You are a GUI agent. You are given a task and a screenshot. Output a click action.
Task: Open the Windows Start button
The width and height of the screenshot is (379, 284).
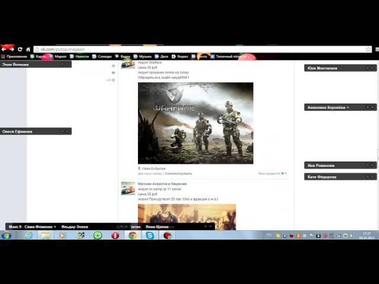pyautogui.click(x=7, y=235)
